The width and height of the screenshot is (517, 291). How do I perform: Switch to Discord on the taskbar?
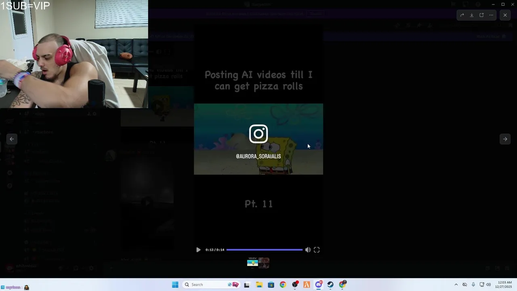click(x=319, y=285)
